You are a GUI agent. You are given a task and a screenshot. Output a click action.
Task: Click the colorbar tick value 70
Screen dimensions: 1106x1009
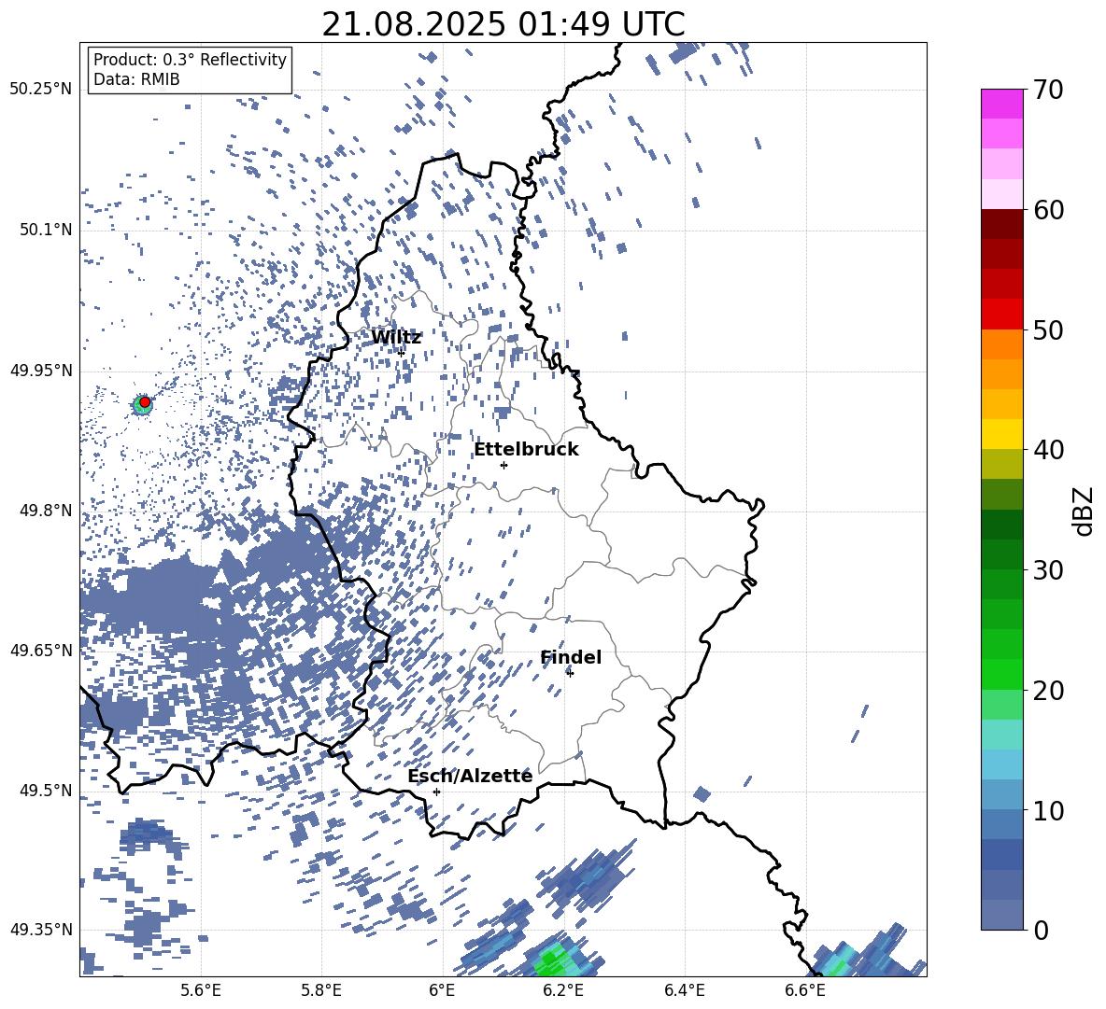click(x=1049, y=90)
